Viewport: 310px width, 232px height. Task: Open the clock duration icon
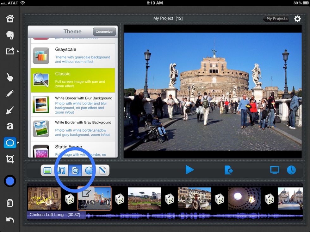coord(291,170)
